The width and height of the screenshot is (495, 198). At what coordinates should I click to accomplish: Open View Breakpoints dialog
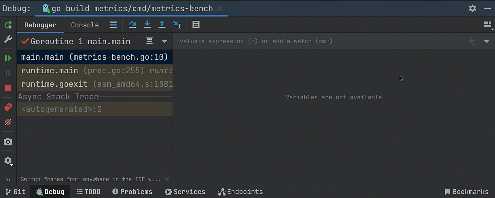pos(8,107)
